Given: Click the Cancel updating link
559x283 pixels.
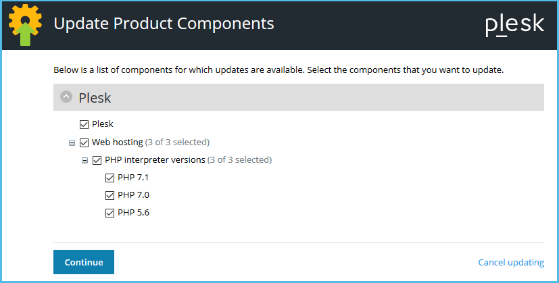Looking at the screenshot, I should [x=511, y=262].
